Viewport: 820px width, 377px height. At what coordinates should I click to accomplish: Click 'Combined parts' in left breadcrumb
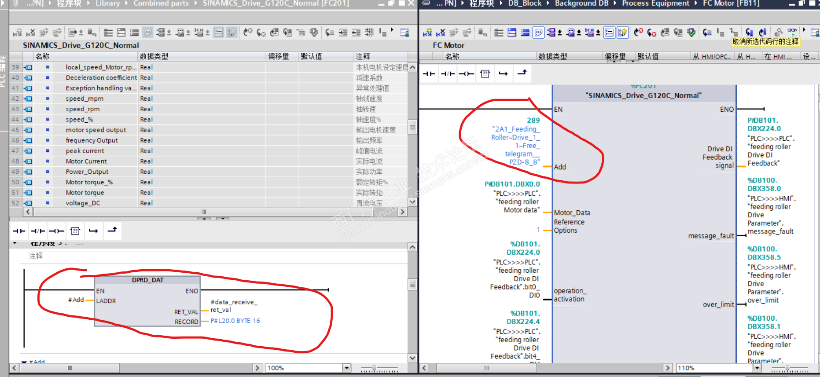161,4
